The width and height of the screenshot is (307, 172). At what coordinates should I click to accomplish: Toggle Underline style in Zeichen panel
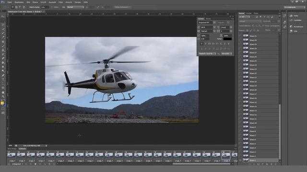(225, 44)
